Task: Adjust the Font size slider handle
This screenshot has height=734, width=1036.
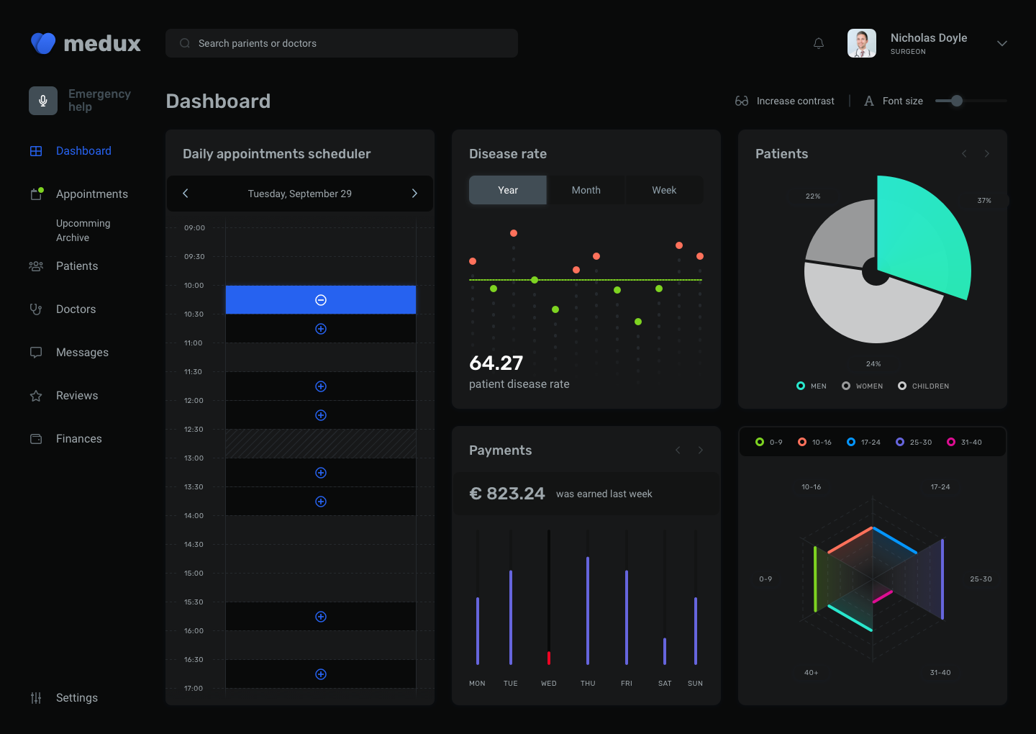Action: click(x=956, y=101)
